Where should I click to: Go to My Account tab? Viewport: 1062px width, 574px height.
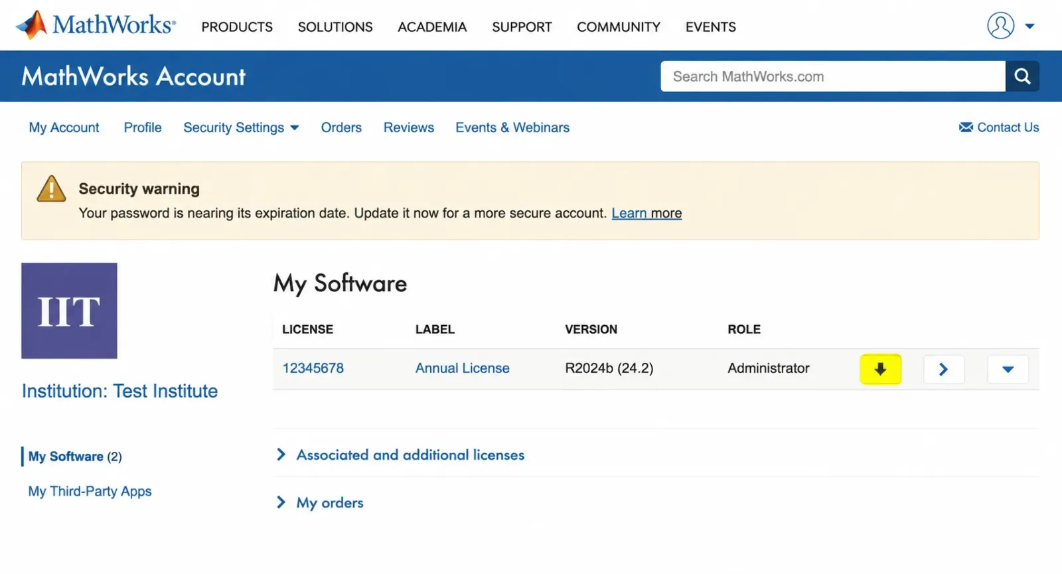64,127
